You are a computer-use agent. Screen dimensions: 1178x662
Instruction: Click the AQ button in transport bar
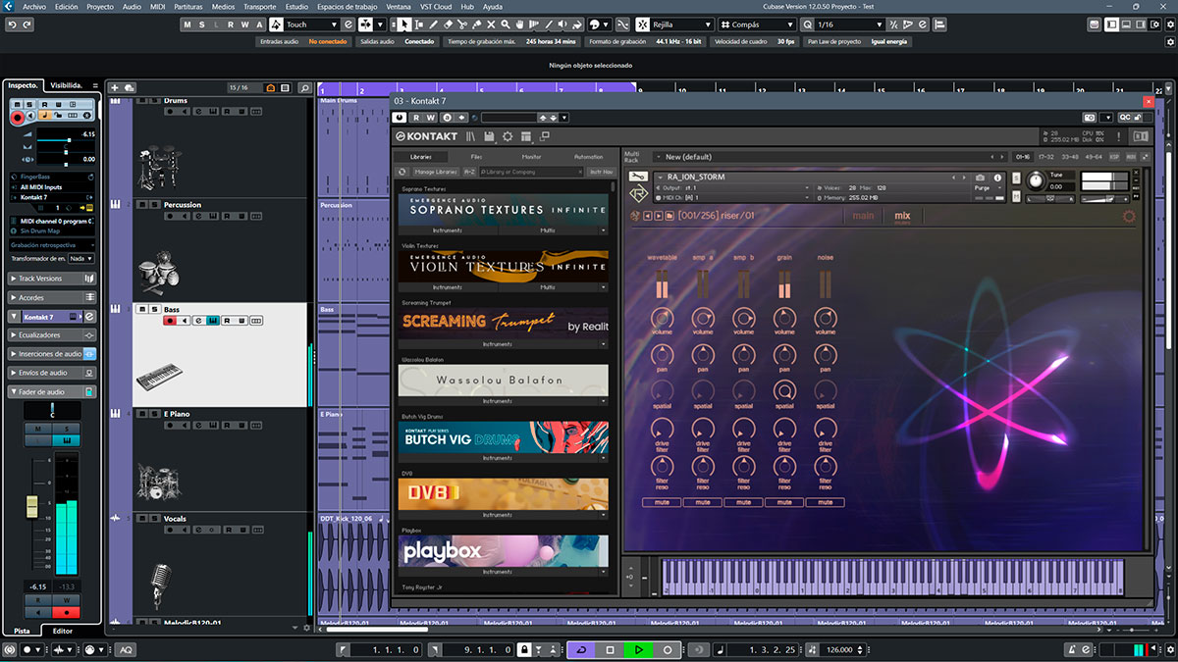point(126,650)
